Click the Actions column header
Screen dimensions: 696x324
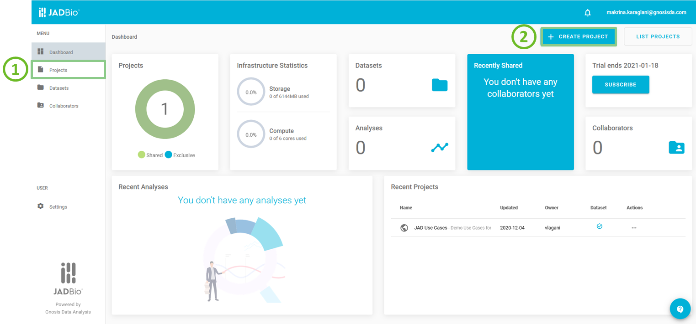point(634,208)
